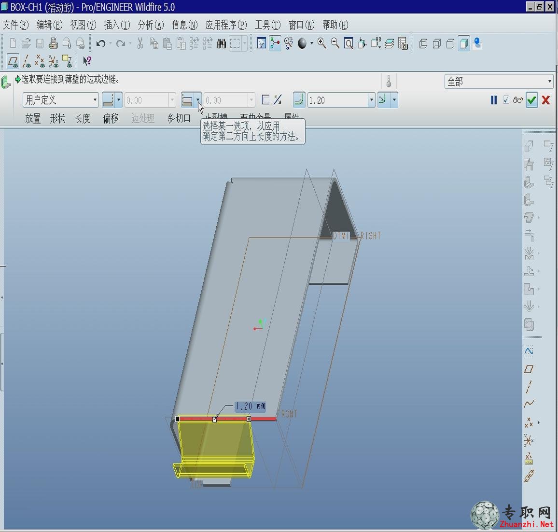Expand the second-direction length type dropdown arrow

[198, 100]
